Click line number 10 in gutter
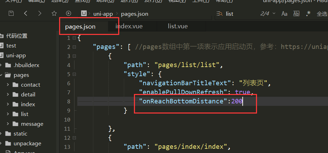This screenshot has width=328, height=153. click(67, 120)
